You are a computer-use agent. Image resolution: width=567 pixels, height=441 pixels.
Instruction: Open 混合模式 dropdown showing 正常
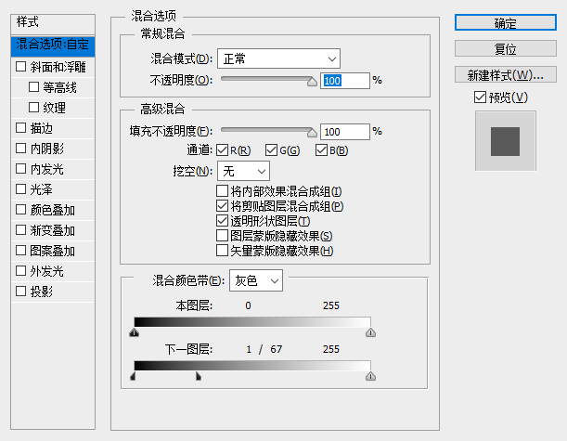pyautogui.click(x=278, y=58)
